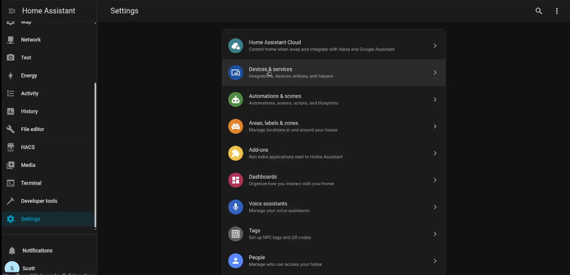
Task: Click the sidebar vertical scrollbar
Action: (x=95, y=155)
